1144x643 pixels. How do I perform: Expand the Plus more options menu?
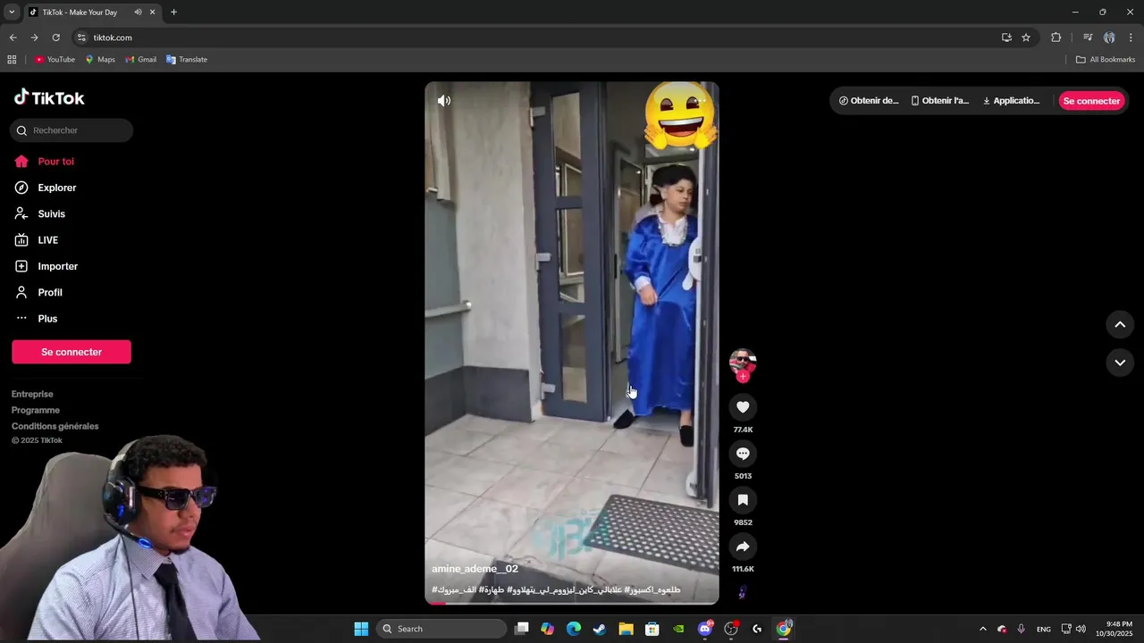[x=47, y=319]
